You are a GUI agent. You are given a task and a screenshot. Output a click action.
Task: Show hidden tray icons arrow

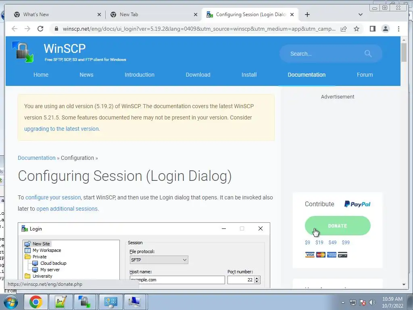click(343, 302)
